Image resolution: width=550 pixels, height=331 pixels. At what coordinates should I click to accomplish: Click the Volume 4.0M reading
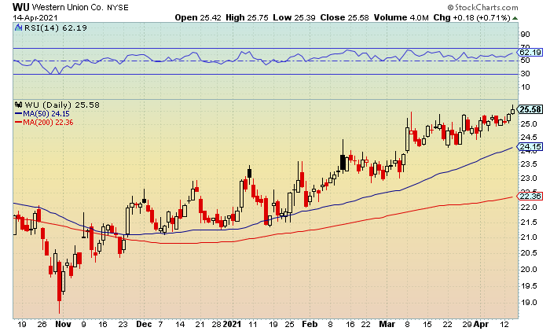[401, 17]
